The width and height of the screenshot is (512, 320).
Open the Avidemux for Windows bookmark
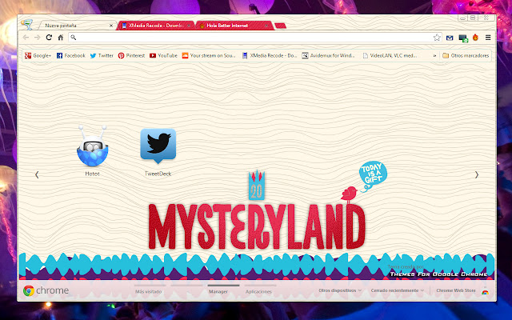pyautogui.click(x=328, y=56)
